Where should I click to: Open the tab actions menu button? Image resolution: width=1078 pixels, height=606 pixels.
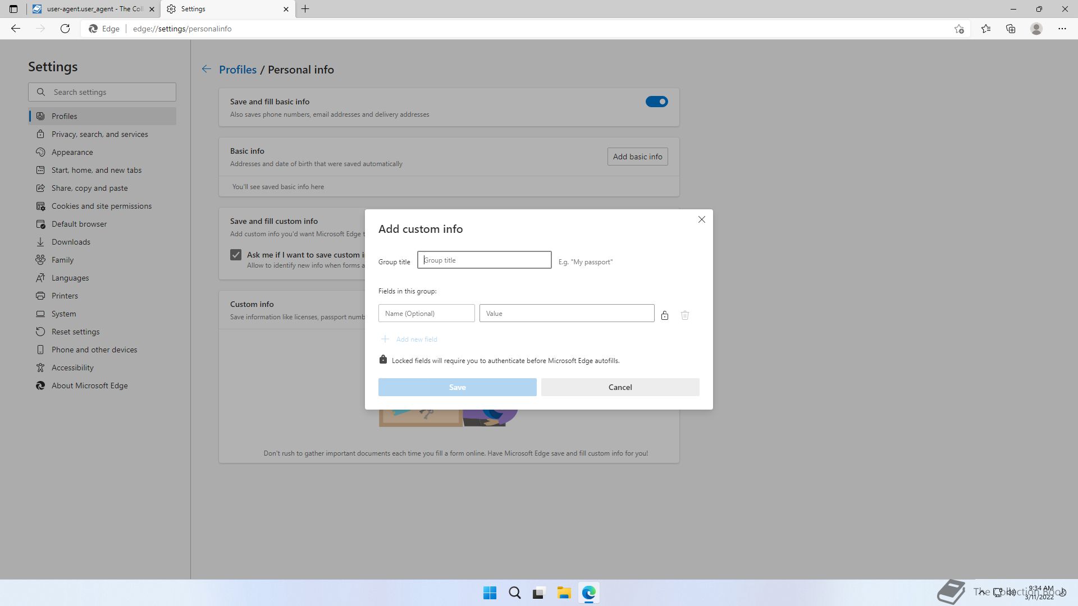(x=13, y=9)
